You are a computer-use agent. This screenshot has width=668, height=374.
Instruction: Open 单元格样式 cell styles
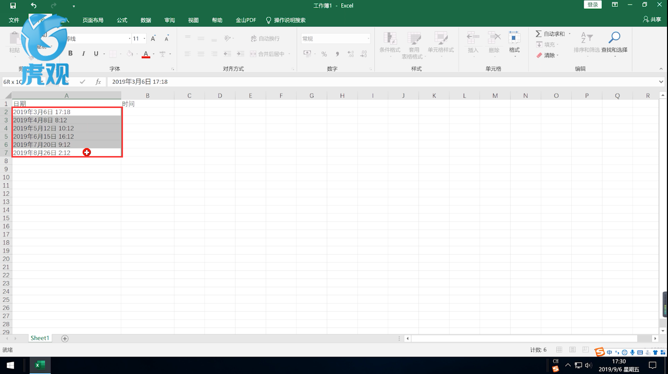pos(441,44)
